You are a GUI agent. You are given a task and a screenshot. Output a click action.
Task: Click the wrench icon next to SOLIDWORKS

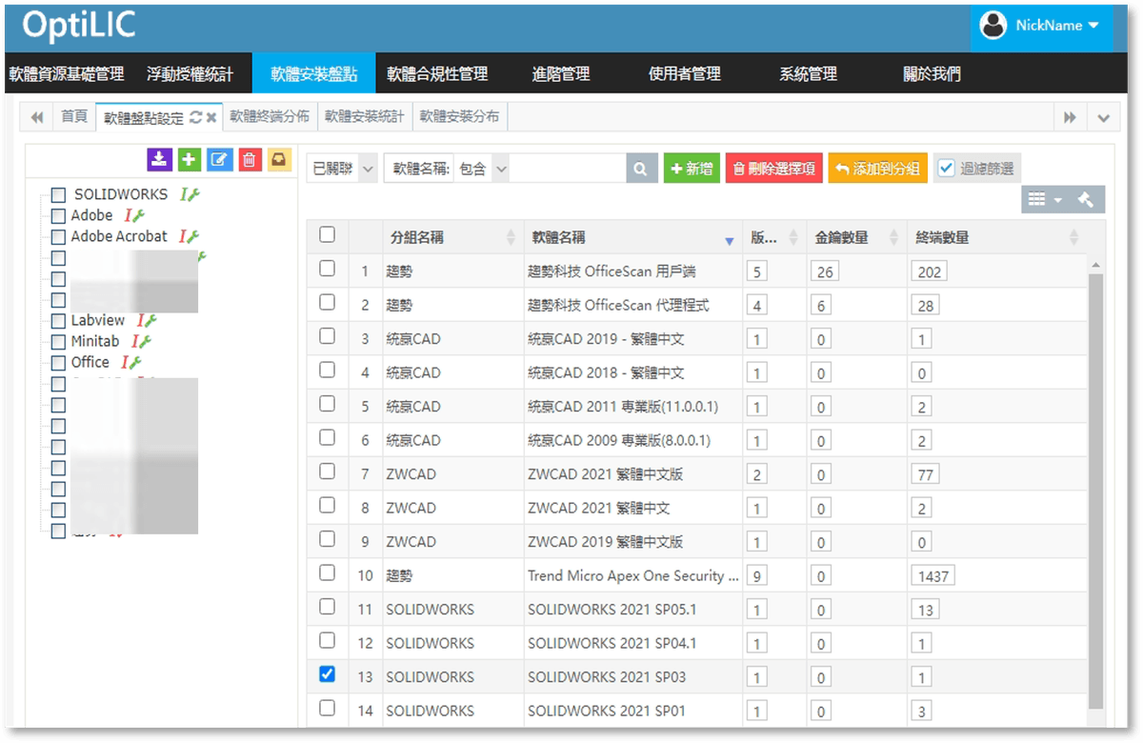point(193,194)
